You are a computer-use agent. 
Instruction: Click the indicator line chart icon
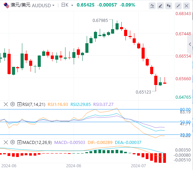pyautogui.click(x=152, y=6)
